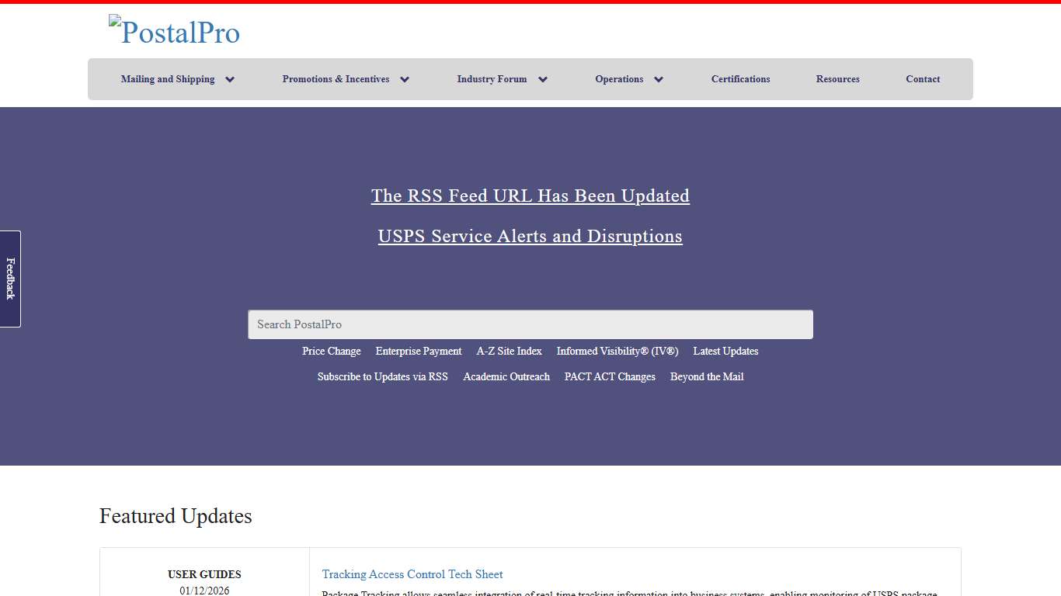The image size is (1061, 596).
Task: Open USPS Service Alerts and Disruptions
Action: pos(530,236)
